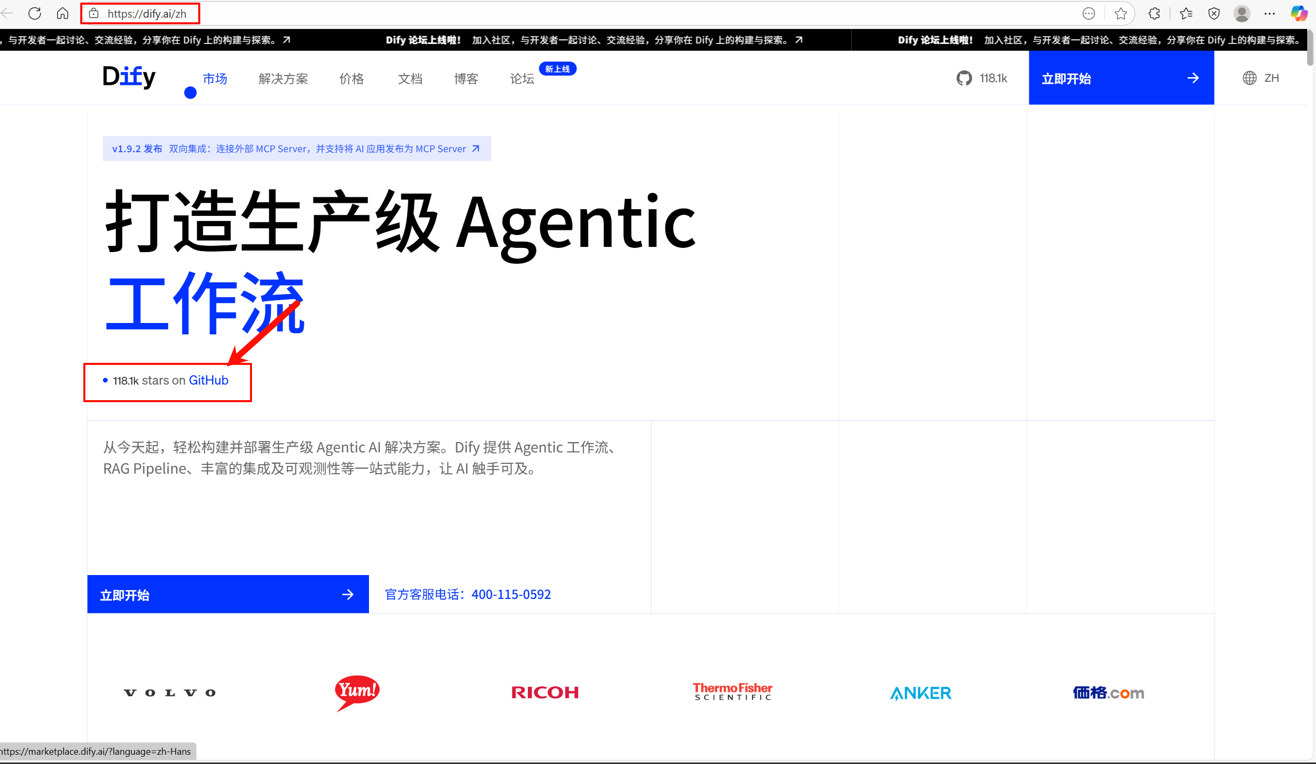Open the browser extensions puzzle icon
This screenshot has width=1316, height=764.
tap(1154, 13)
